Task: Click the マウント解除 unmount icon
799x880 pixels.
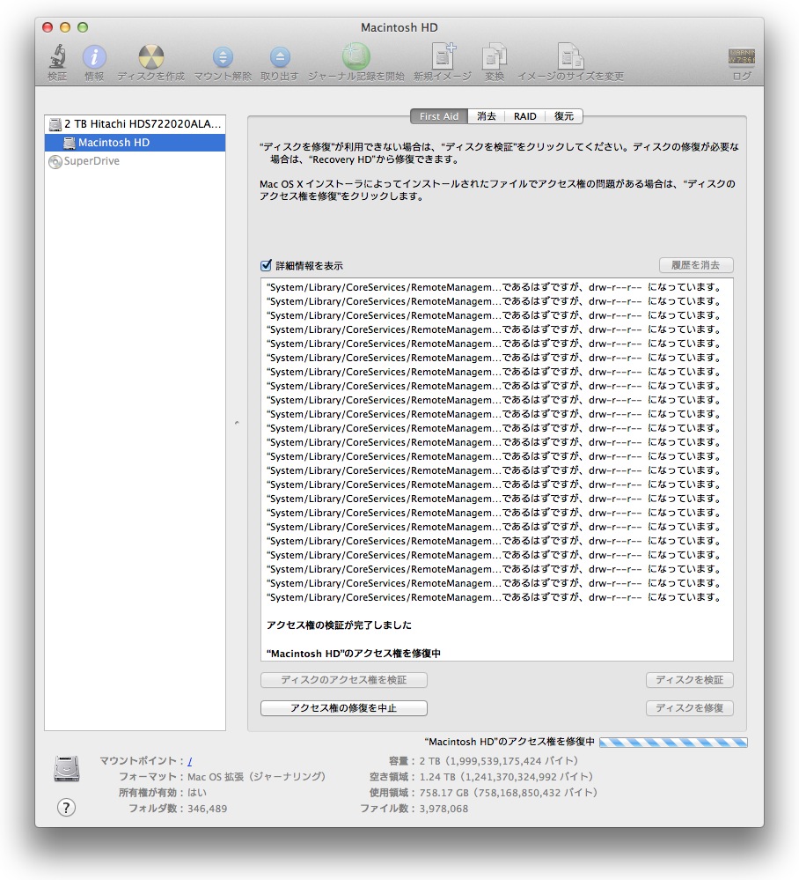Action: tap(223, 58)
